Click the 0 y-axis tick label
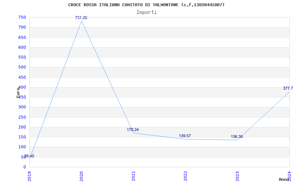The width and height of the screenshot is (293, 183). (x=25, y=167)
